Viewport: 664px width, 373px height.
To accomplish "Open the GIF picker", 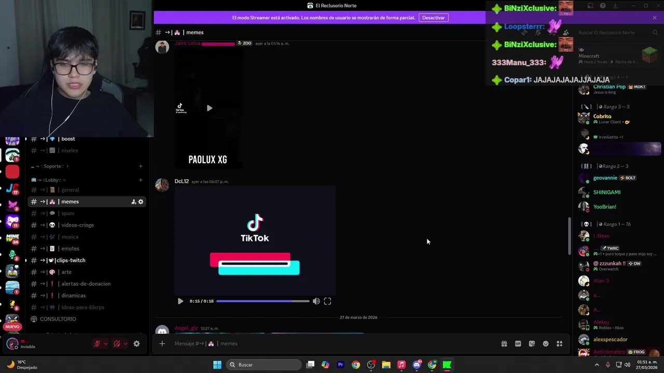I will point(518,343).
